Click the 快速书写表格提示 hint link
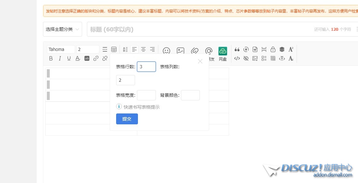Image resolution: width=358 pixels, height=183 pixels. pos(141,107)
